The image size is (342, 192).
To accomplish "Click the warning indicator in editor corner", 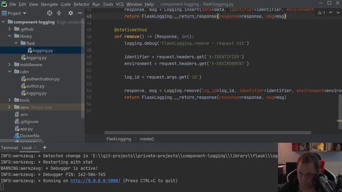I will point(321,13).
